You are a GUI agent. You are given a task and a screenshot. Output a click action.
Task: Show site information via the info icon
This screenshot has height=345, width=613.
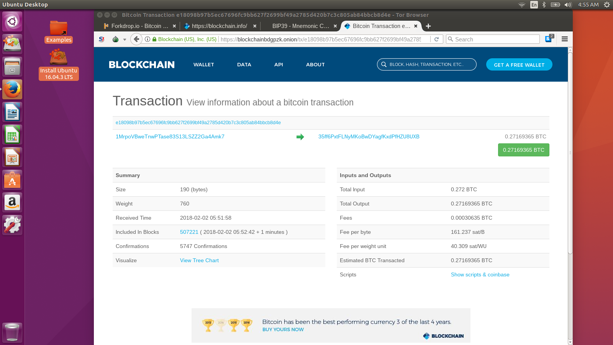pyautogui.click(x=148, y=39)
